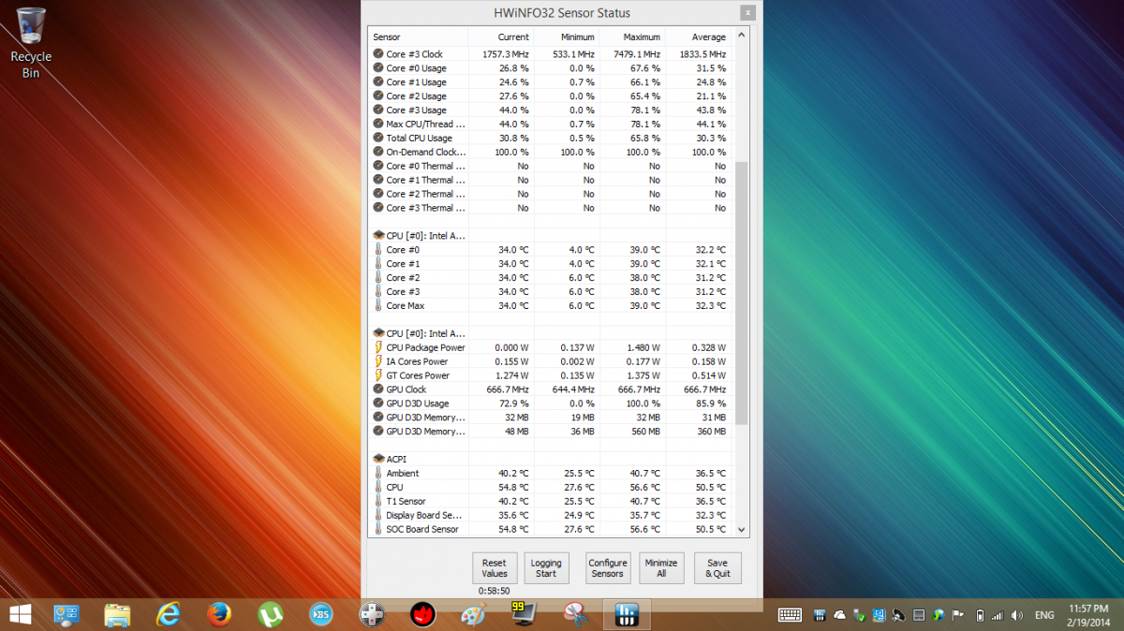Select the On-Demand Clock row
The width and height of the screenshot is (1124, 631).
point(550,152)
